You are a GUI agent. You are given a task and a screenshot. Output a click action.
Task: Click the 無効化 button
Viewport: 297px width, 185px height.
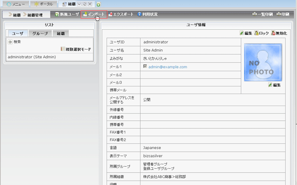pos(279,33)
